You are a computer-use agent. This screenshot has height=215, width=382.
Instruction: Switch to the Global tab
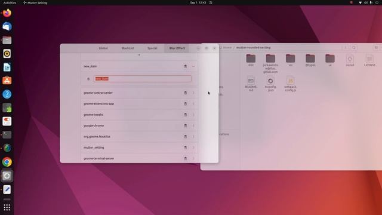pyautogui.click(x=103, y=48)
